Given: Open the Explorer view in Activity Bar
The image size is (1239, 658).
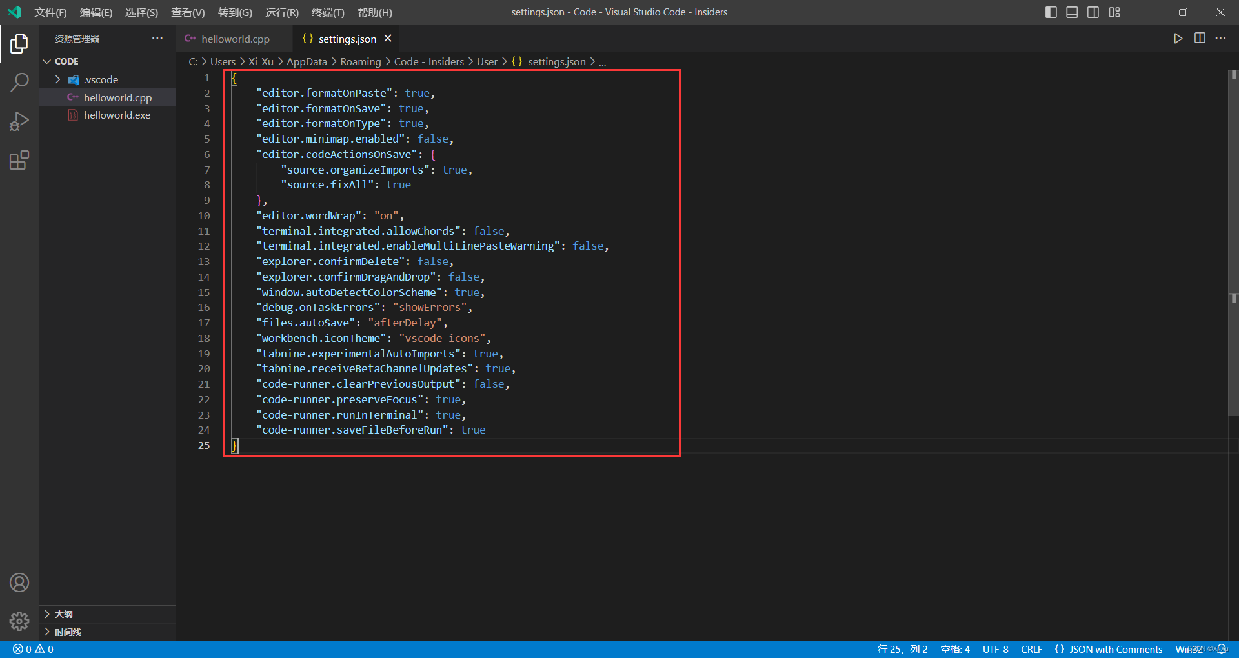Looking at the screenshot, I should point(19,44).
